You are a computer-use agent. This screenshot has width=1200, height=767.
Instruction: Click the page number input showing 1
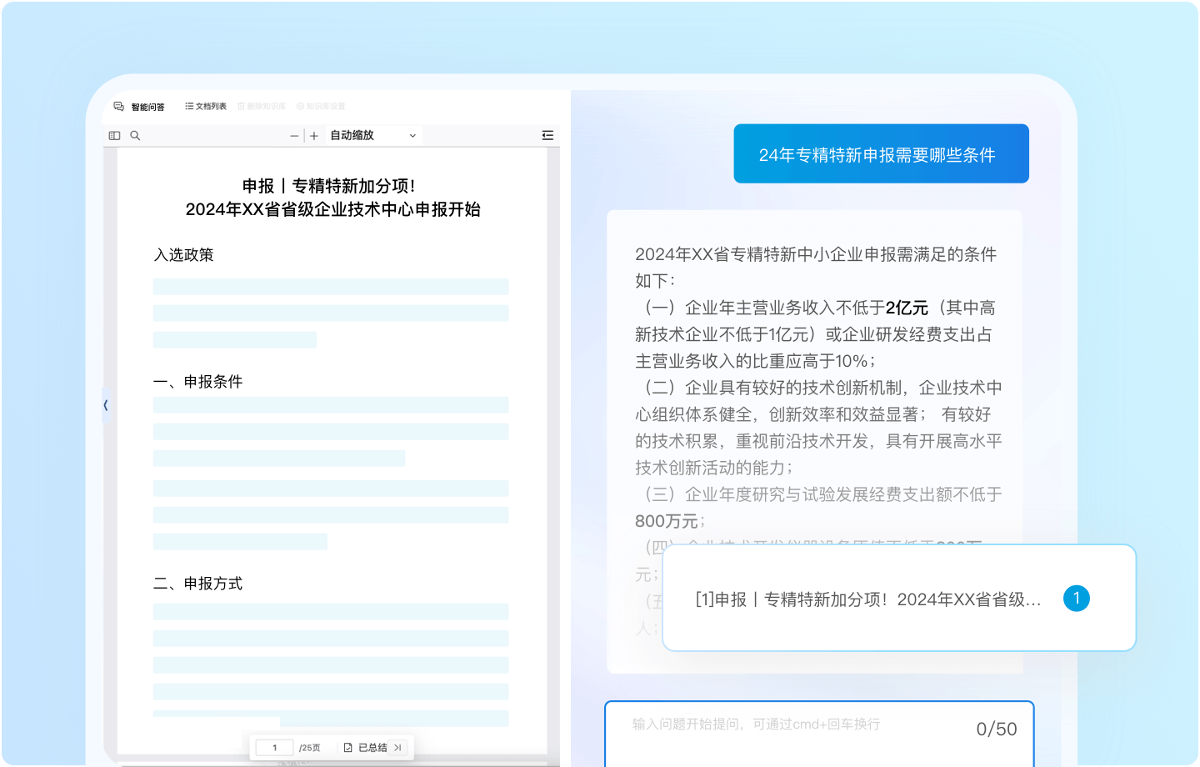click(274, 747)
